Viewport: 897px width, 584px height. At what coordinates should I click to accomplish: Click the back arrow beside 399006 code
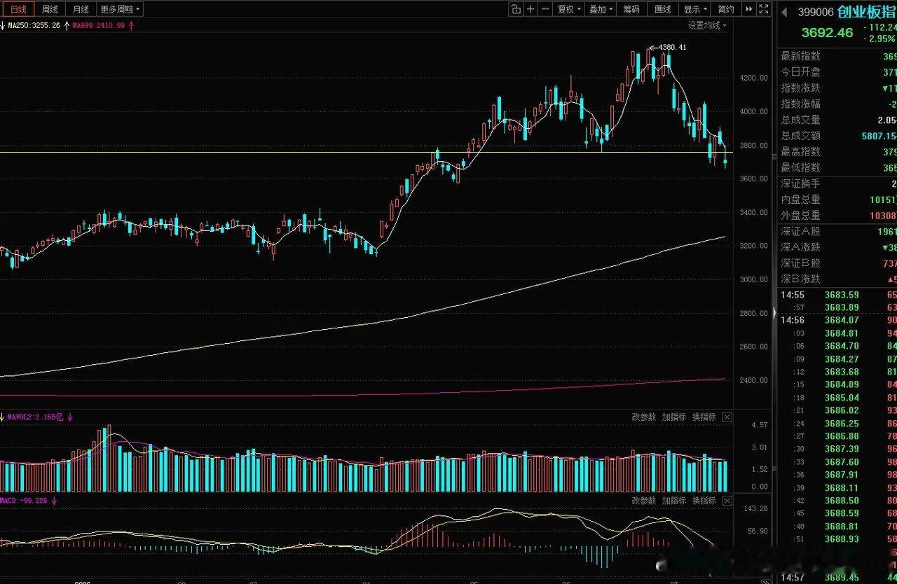click(784, 12)
